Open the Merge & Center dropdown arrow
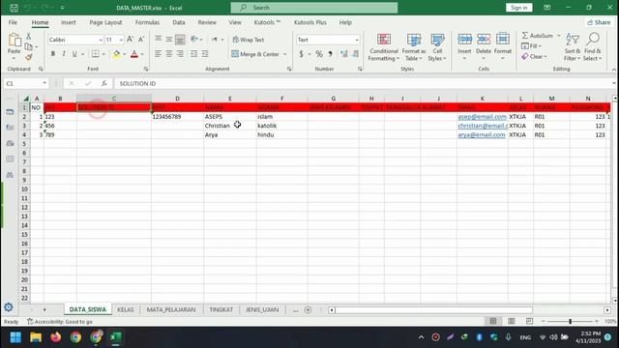The image size is (619, 348). tap(284, 54)
